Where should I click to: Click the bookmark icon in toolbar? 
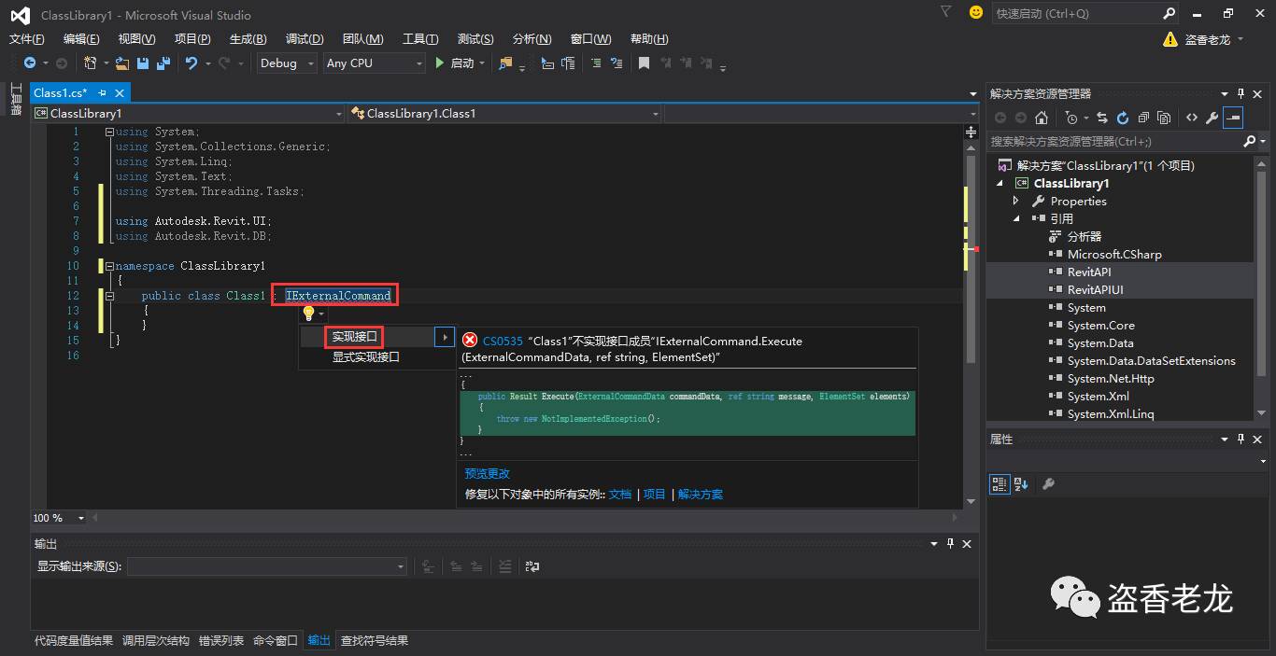(x=644, y=63)
